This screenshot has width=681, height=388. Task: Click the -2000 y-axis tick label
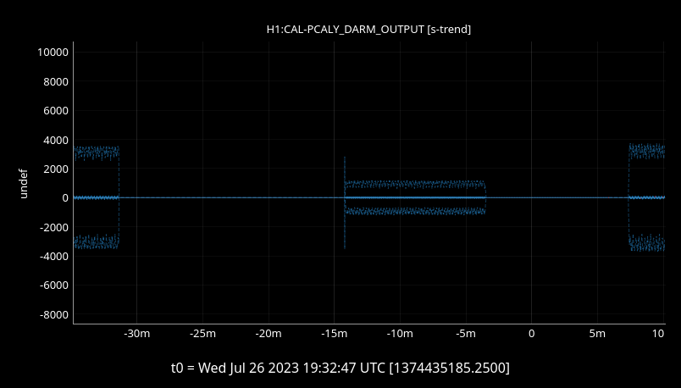point(53,228)
